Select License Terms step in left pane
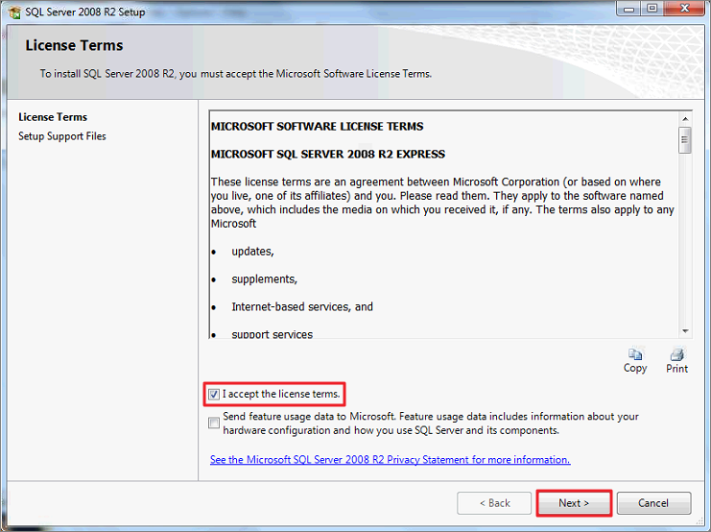 coord(53,117)
